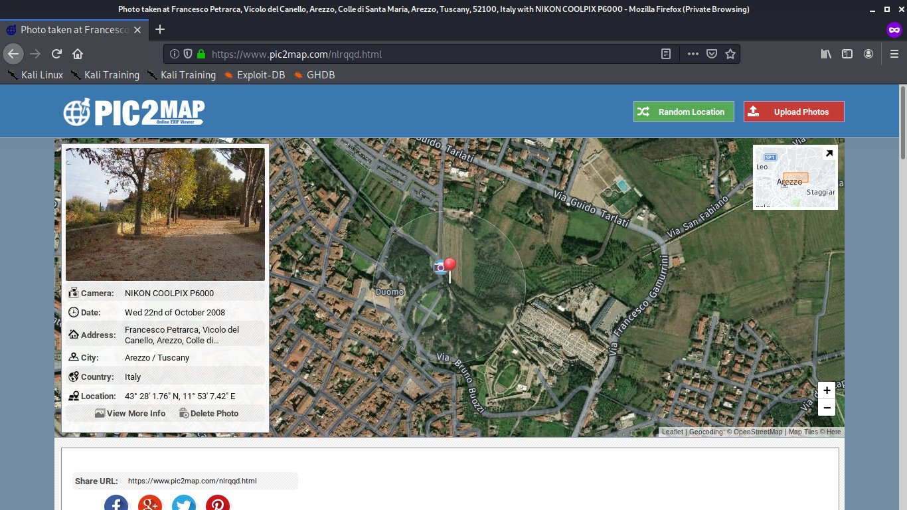Open the View More Info link
The height and width of the screenshot is (510, 907).
tap(130, 413)
